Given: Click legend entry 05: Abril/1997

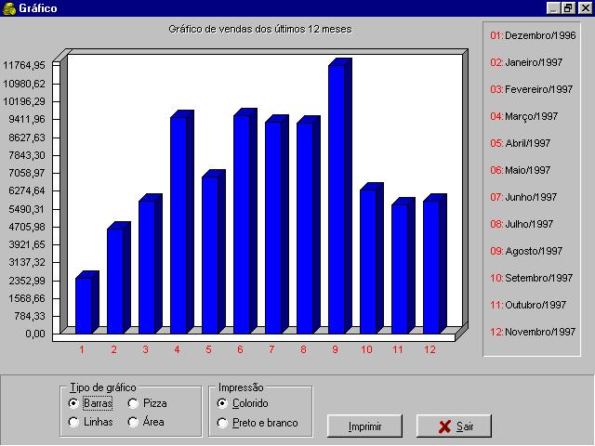Looking at the screenshot, I should 521,143.
